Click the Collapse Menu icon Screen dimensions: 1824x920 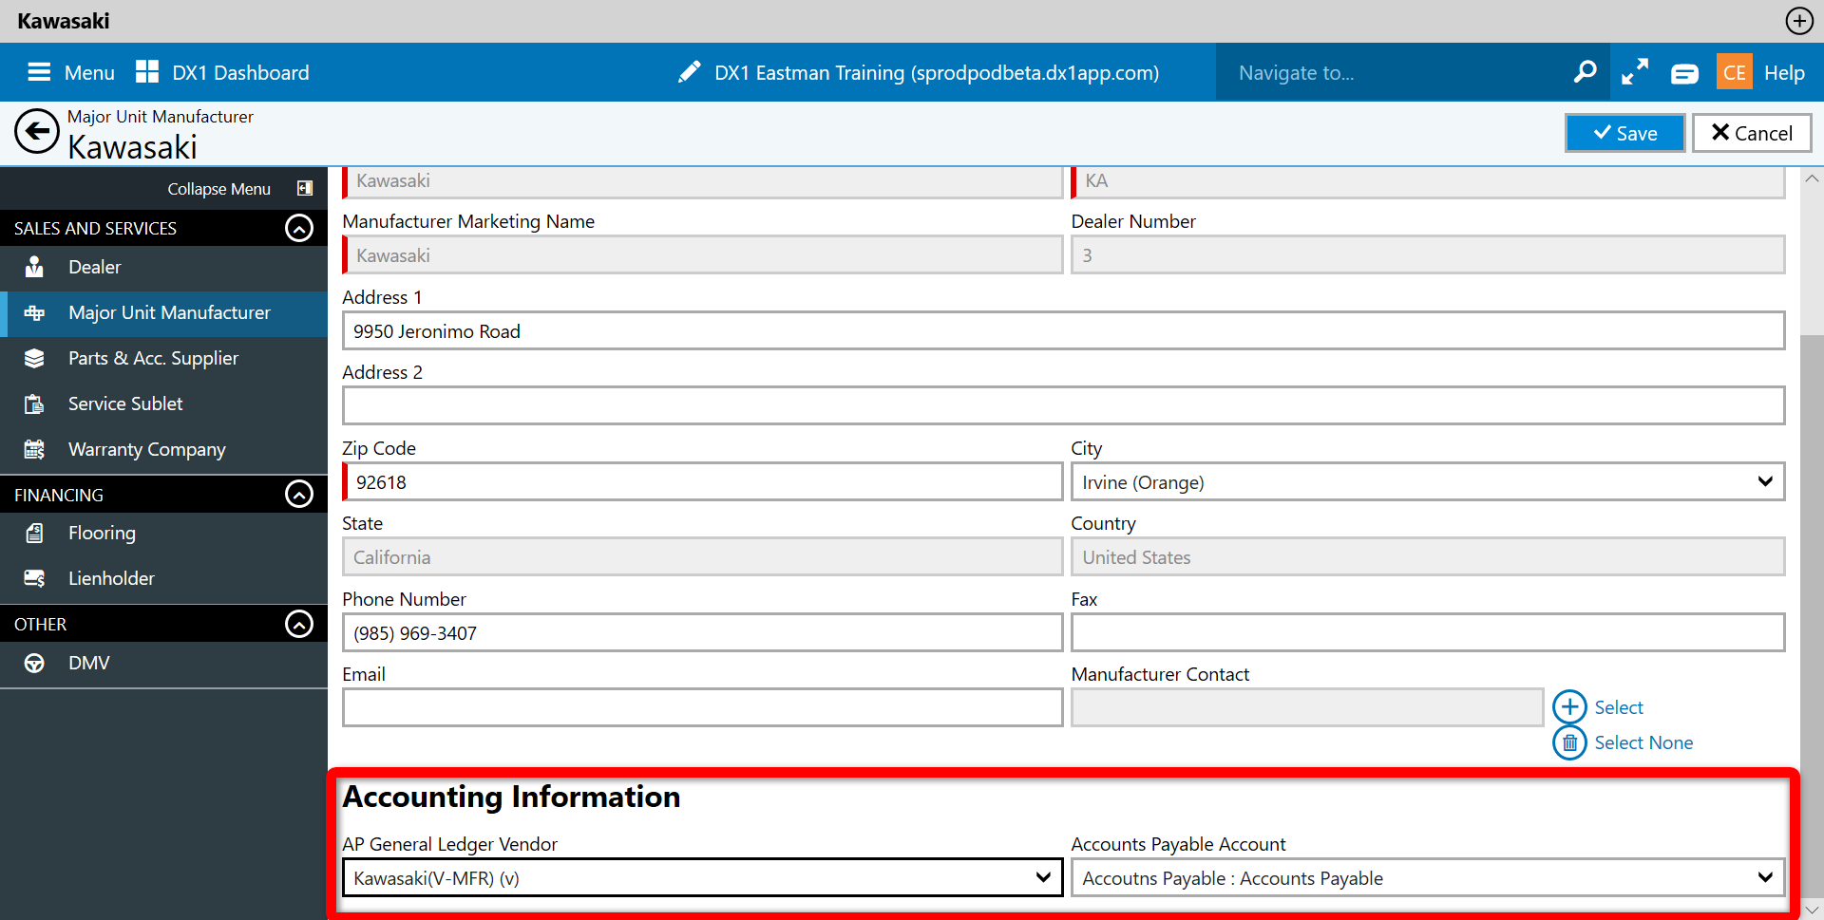pos(305,188)
